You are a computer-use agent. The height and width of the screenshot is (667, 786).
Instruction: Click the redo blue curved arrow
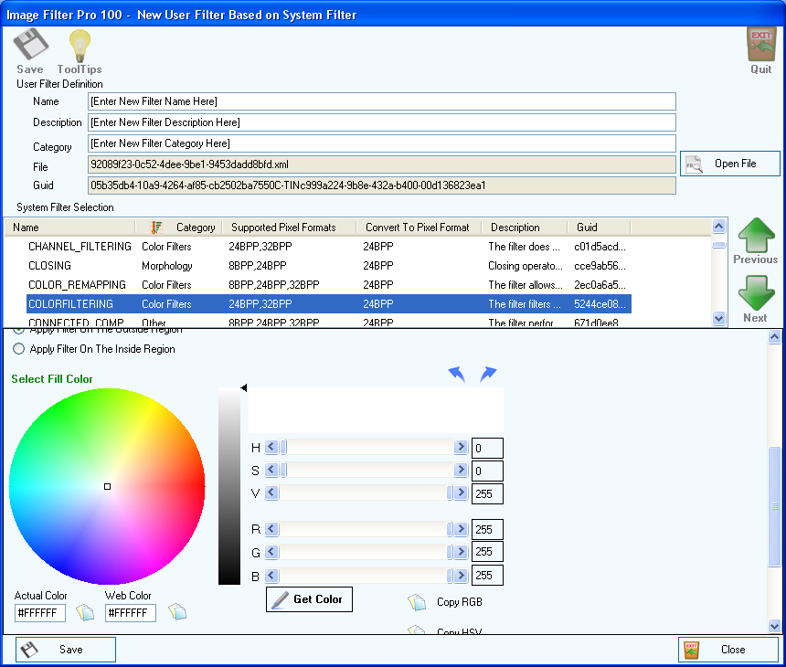click(x=488, y=375)
